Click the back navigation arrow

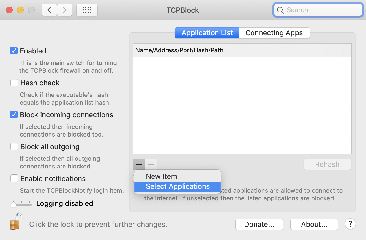(49, 10)
